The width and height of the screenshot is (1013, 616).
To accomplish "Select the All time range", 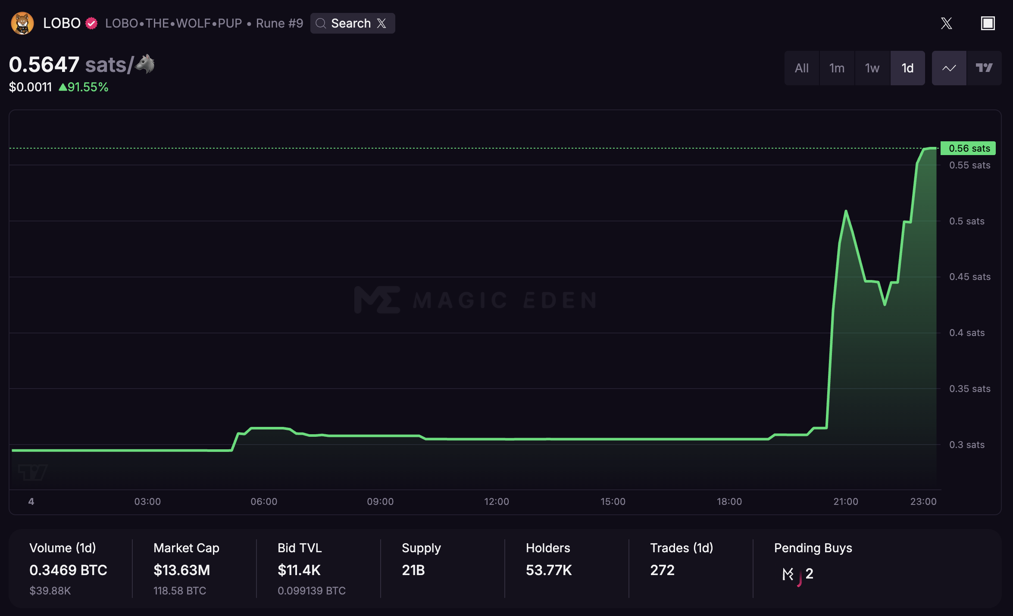I will pyautogui.click(x=801, y=68).
